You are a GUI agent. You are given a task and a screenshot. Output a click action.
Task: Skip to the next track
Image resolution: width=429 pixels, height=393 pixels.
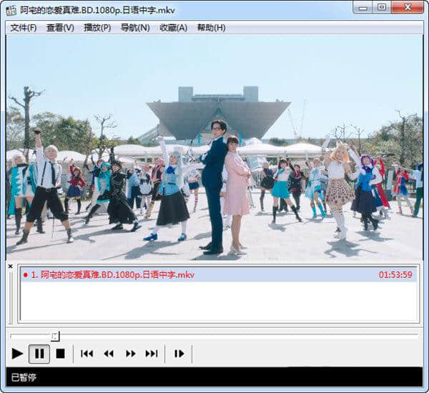[152, 353]
